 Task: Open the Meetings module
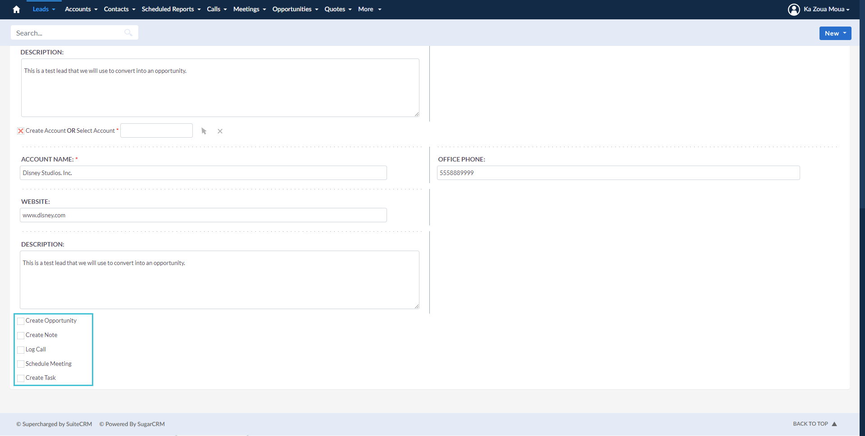[x=246, y=9]
